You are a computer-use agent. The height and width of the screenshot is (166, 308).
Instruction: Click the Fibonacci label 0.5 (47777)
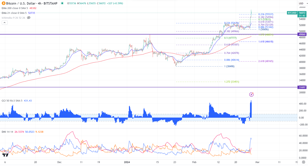tap(230, 38)
